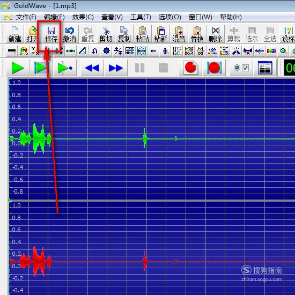Click the green digital time display
The width and height of the screenshot is (295, 295).
pyautogui.click(x=289, y=68)
